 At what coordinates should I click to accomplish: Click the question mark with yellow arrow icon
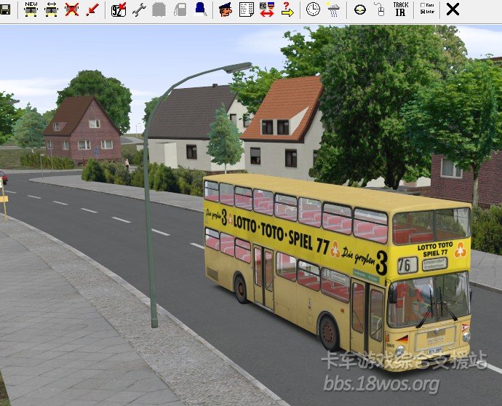(287, 9)
